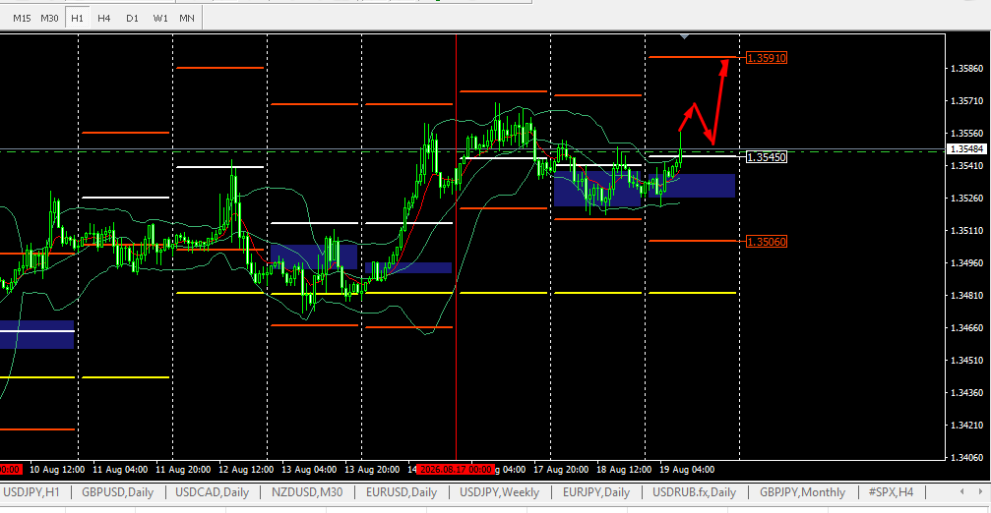Select the 1.35910 resistance level label
This screenshot has width=991, height=513.
coord(767,58)
